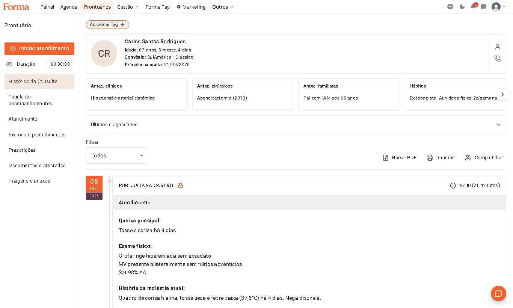Click the 08 OUT 2026 timeline date marker

pos(94,188)
